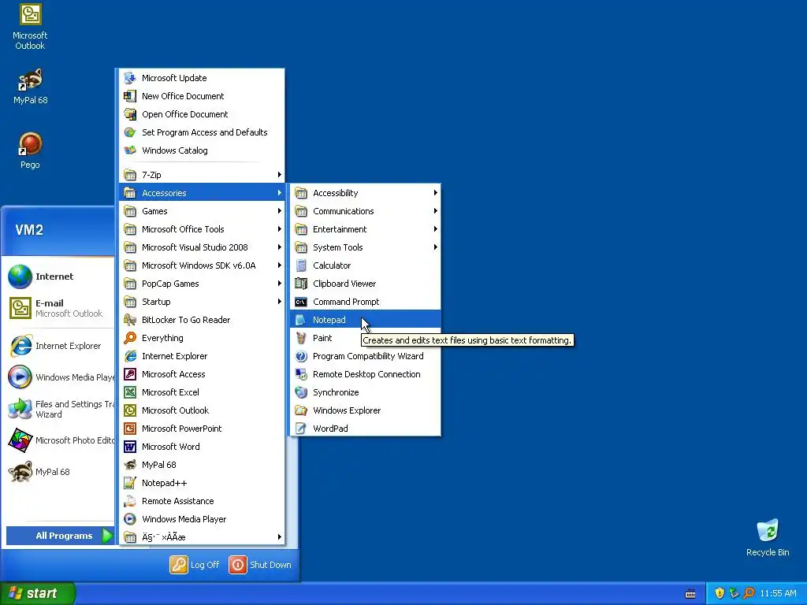Image resolution: width=807 pixels, height=605 pixels.
Task: Open the Remote Assistance entry
Action: (x=202, y=501)
